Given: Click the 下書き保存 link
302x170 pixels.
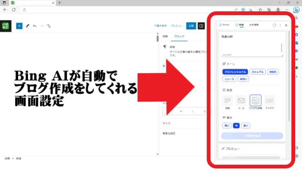Looking at the screenshot, I should point(160,26).
